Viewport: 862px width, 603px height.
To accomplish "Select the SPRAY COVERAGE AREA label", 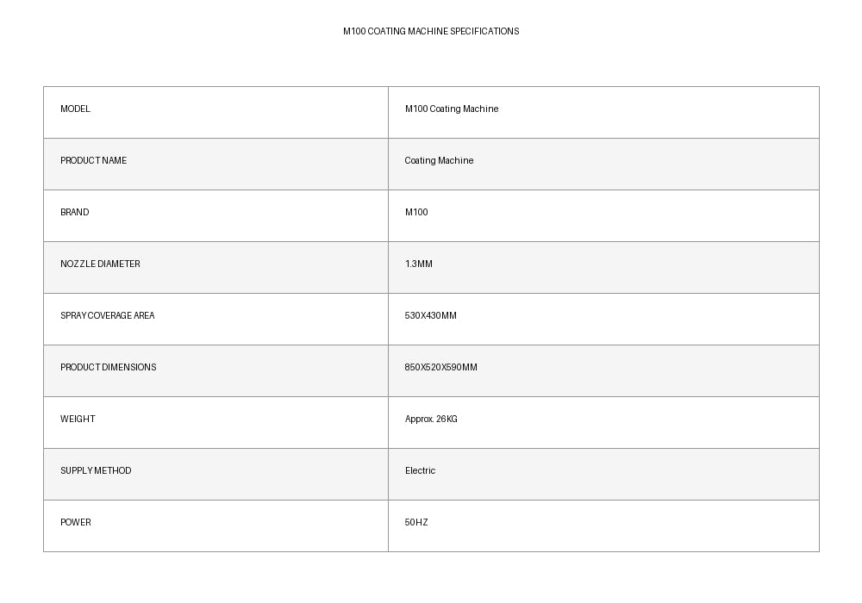I will click(107, 315).
